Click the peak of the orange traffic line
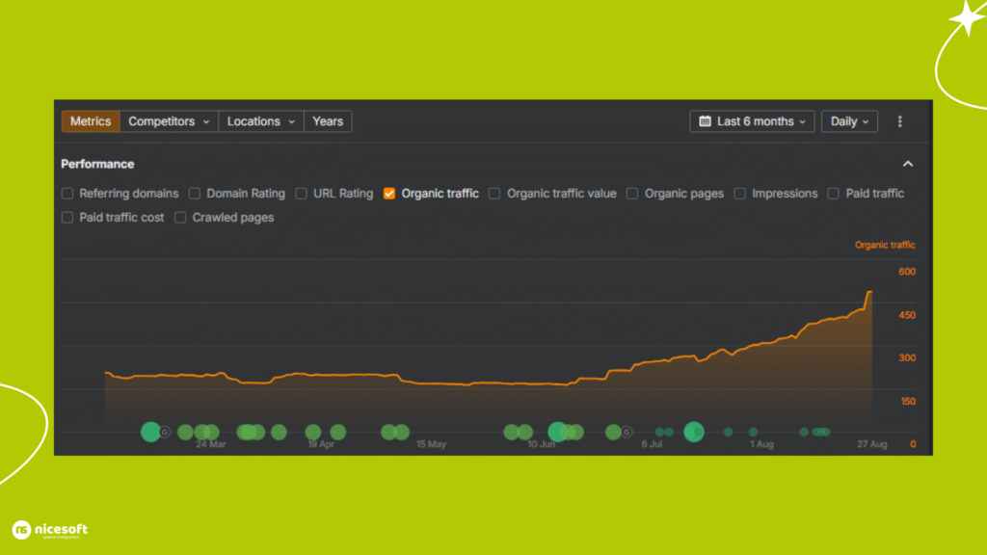987x555 pixels. click(870, 291)
